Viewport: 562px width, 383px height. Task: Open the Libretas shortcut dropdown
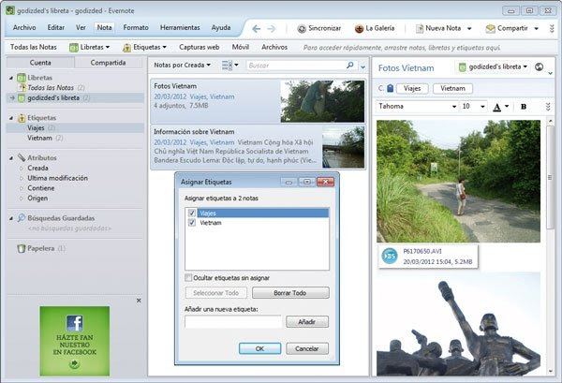coord(90,48)
